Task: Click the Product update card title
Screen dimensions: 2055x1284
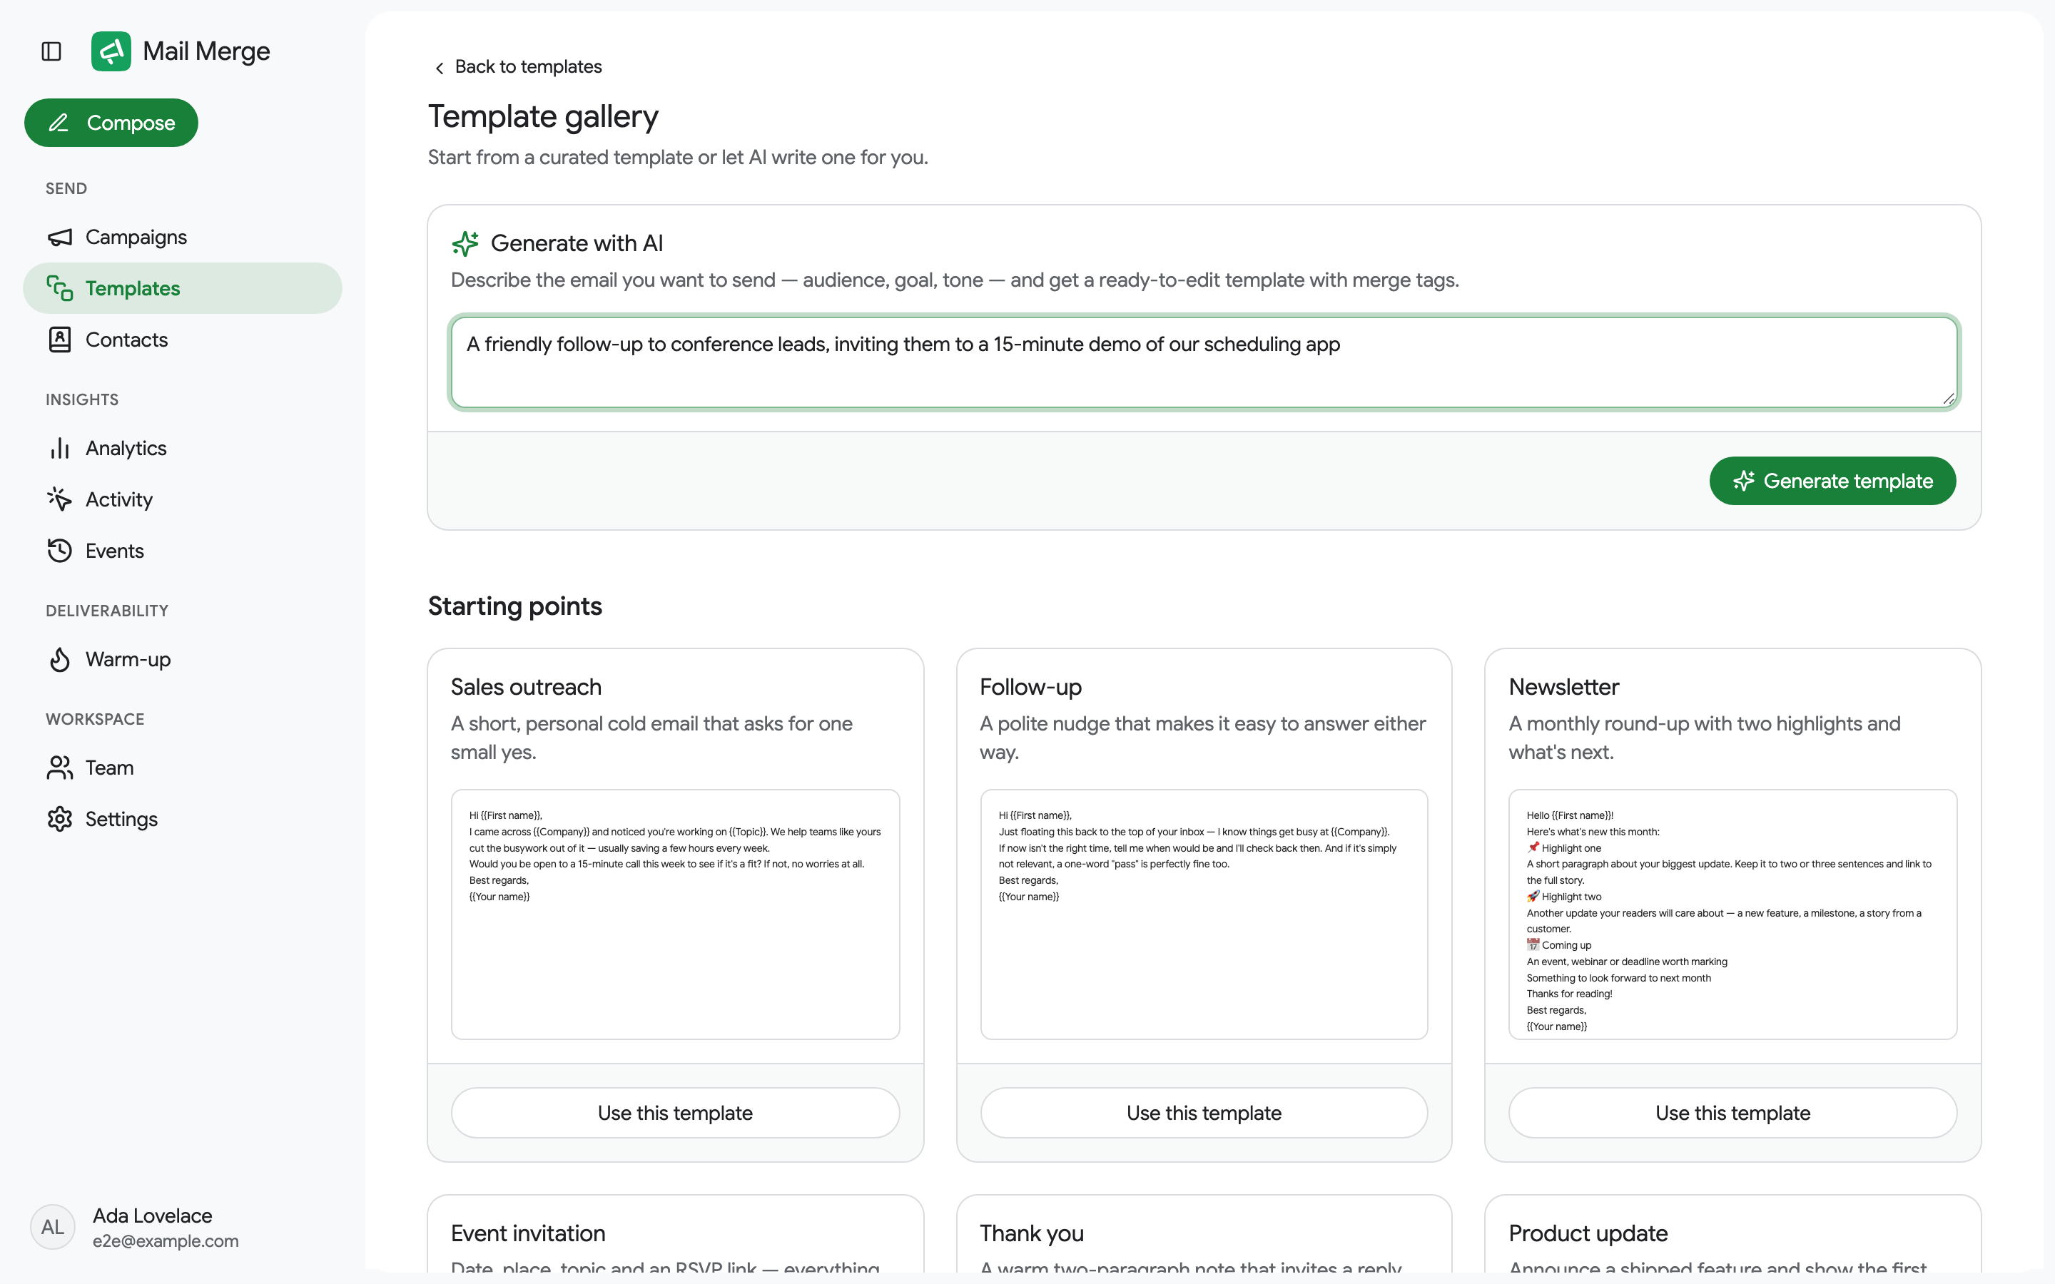Action: click(x=1588, y=1233)
